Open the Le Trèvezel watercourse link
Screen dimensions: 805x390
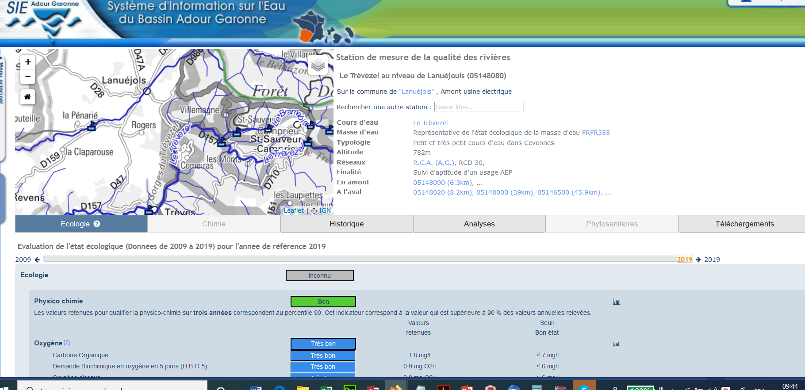pos(430,123)
